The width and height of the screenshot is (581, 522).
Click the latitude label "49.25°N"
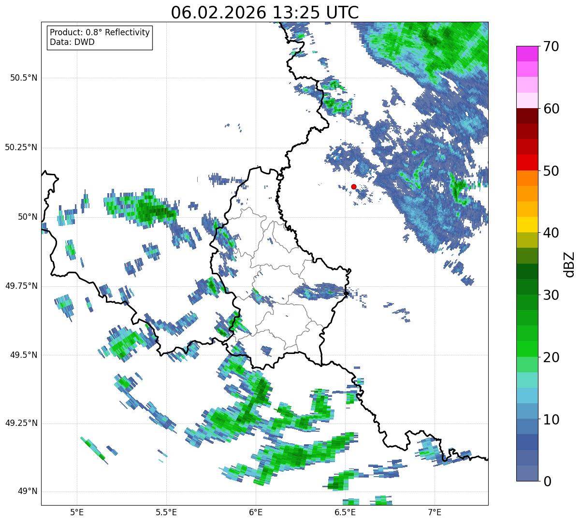click(x=21, y=423)
